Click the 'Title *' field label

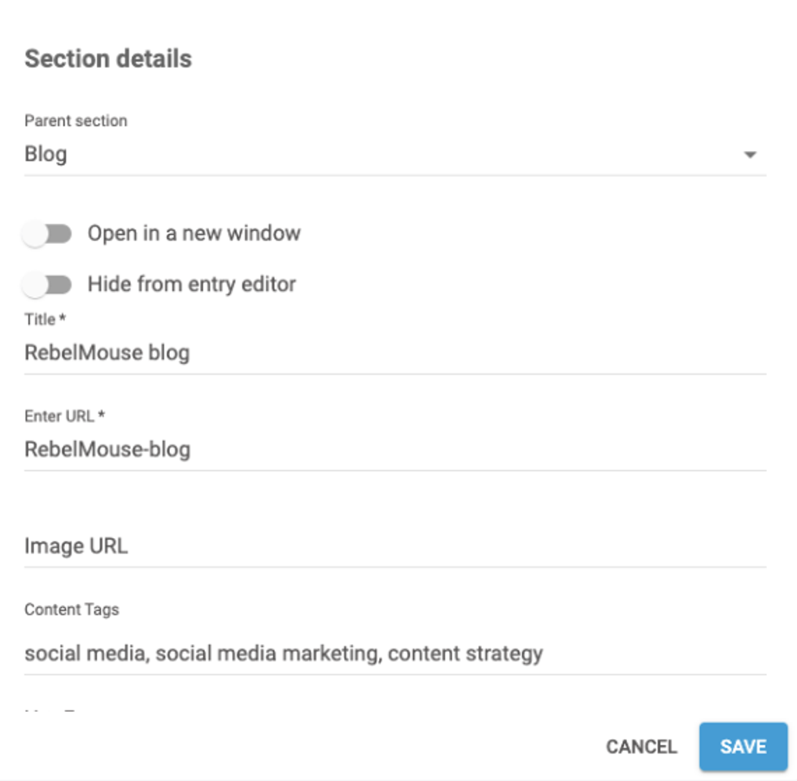(45, 319)
